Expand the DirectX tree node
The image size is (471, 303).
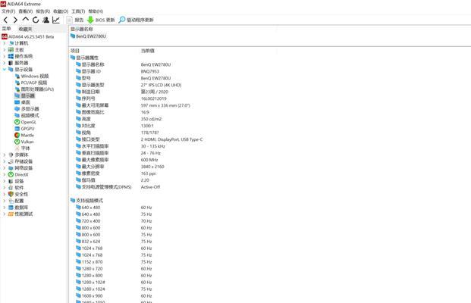5,174
